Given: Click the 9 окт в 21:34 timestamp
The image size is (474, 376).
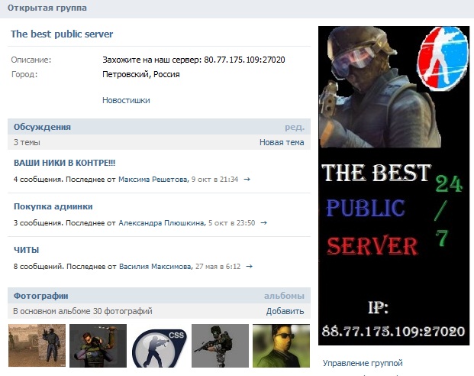Looking at the screenshot, I should tap(214, 180).
